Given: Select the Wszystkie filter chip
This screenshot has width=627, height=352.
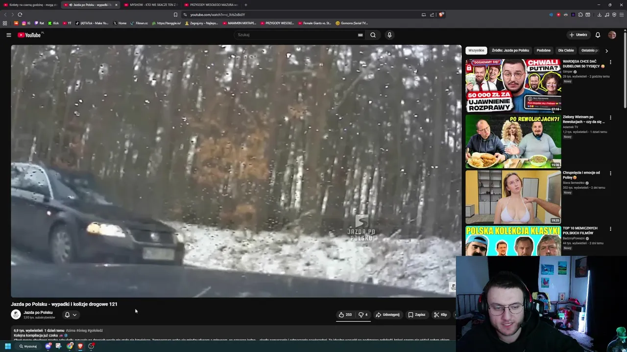Looking at the screenshot, I should [x=476, y=50].
